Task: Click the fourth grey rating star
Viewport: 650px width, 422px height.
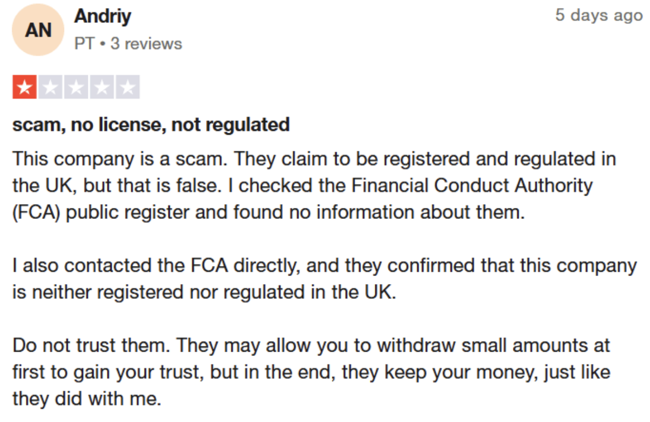Action: coord(102,87)
